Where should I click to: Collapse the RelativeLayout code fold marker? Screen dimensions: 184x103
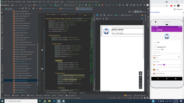[45, 35]
